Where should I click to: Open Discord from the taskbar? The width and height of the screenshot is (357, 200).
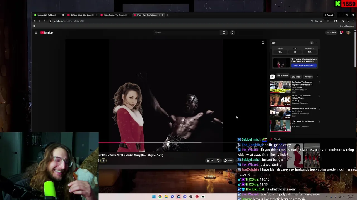tap(185, 197)
